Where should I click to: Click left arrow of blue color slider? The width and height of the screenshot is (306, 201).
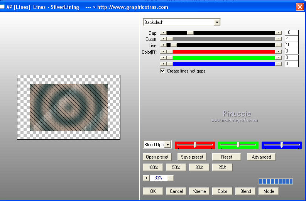tap(163, 64)
